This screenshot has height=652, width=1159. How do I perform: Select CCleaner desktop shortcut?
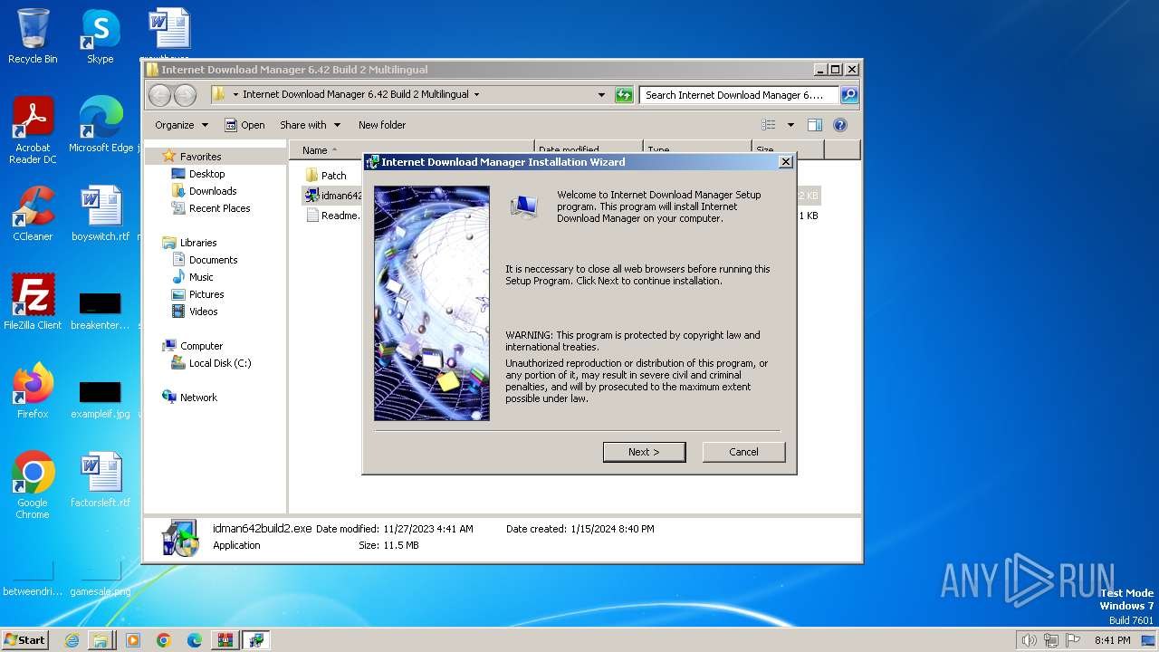pos(33,214)
